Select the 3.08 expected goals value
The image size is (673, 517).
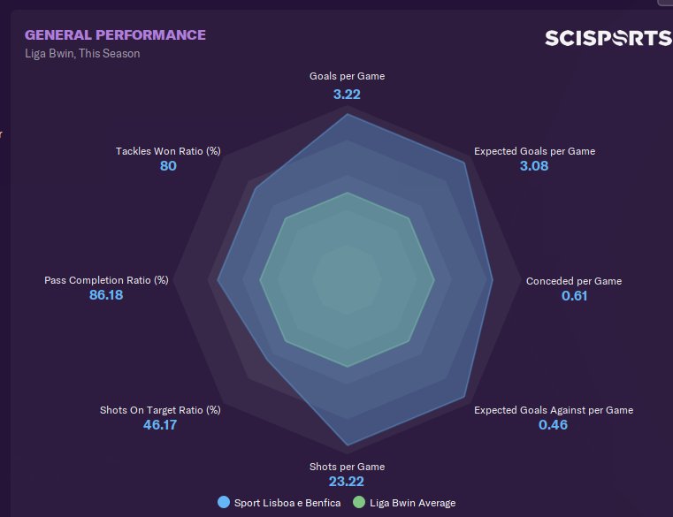[534, 166]
